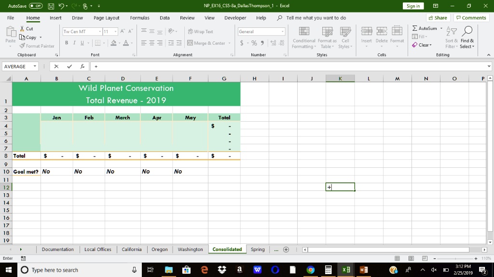Open Font Color dropdown arrow
Screen dimensions: 494x277
coord(132,43)
